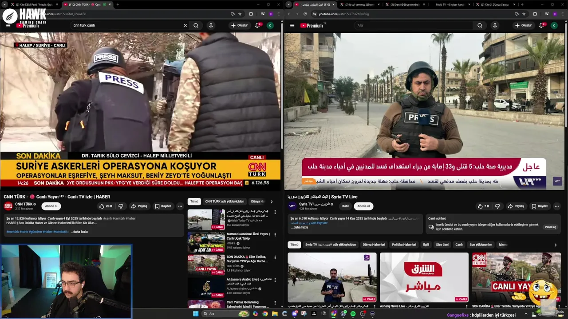Select 'CNN TÜRK adlı yükleyiciden' chip
The width and height of the screenshot is (568, 319).
[x=225, y=202]
